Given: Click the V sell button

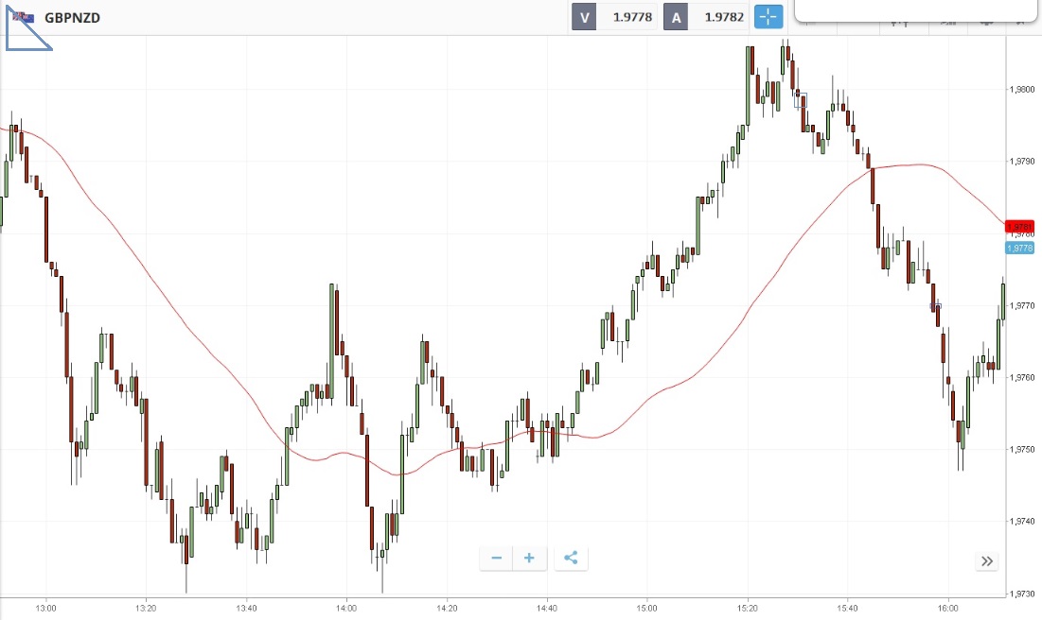Looking at the screenshot, I should pyautogui.click(x=584, y=17).
